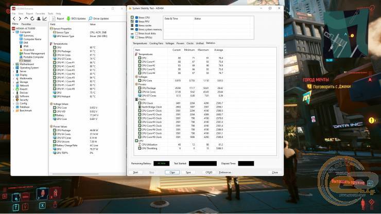Image resolution: width=381 pixels, height=214 pixels.
Task: Expand the Display tree node
Action: click(x=13, y=75)
